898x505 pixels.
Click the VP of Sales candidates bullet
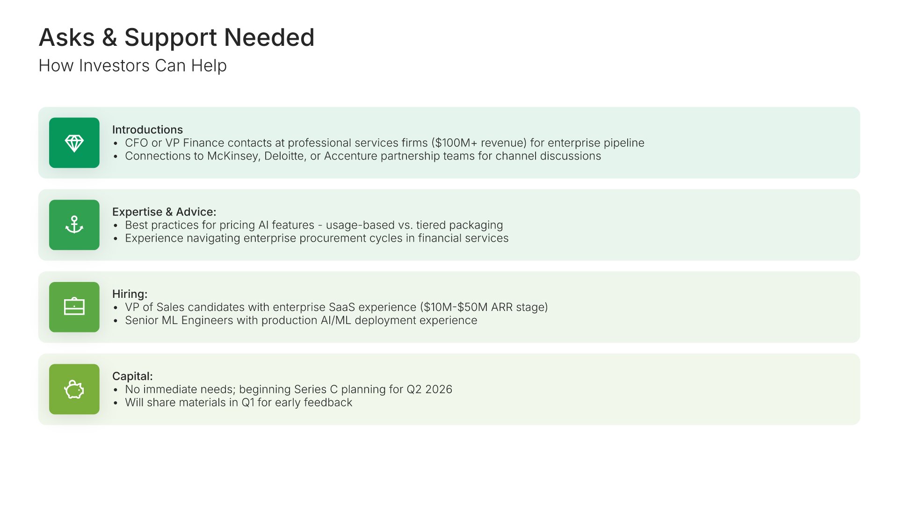click(x=336, y=307)
